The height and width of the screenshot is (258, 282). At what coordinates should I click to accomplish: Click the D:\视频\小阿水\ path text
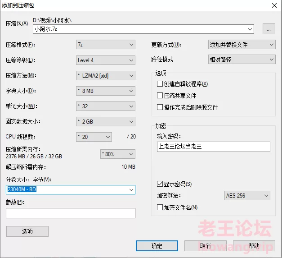(x=52, y=20)
